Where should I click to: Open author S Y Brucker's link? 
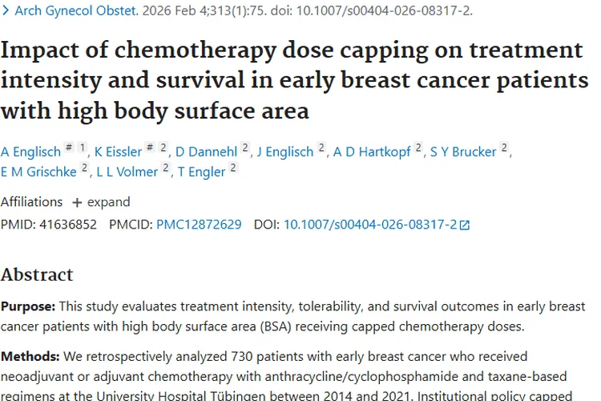463,152
